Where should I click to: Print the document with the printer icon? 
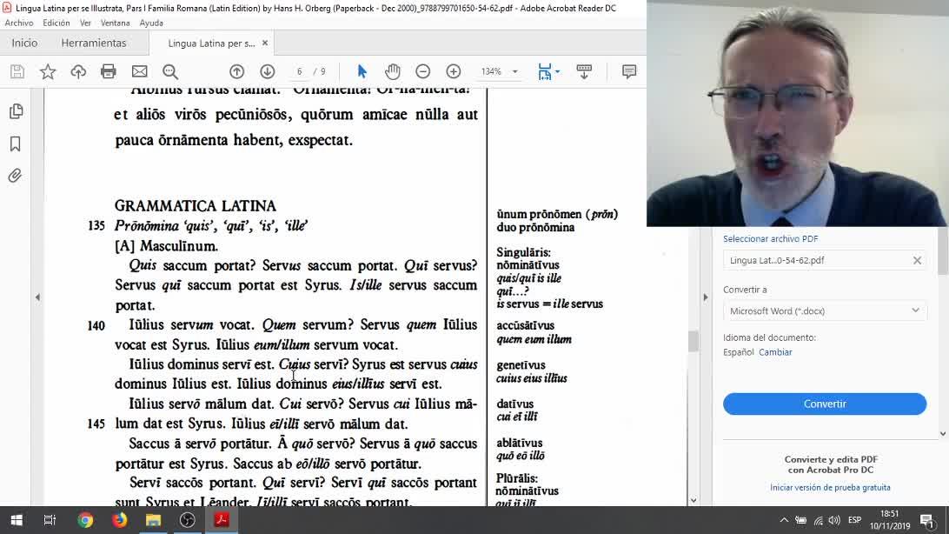109,71
